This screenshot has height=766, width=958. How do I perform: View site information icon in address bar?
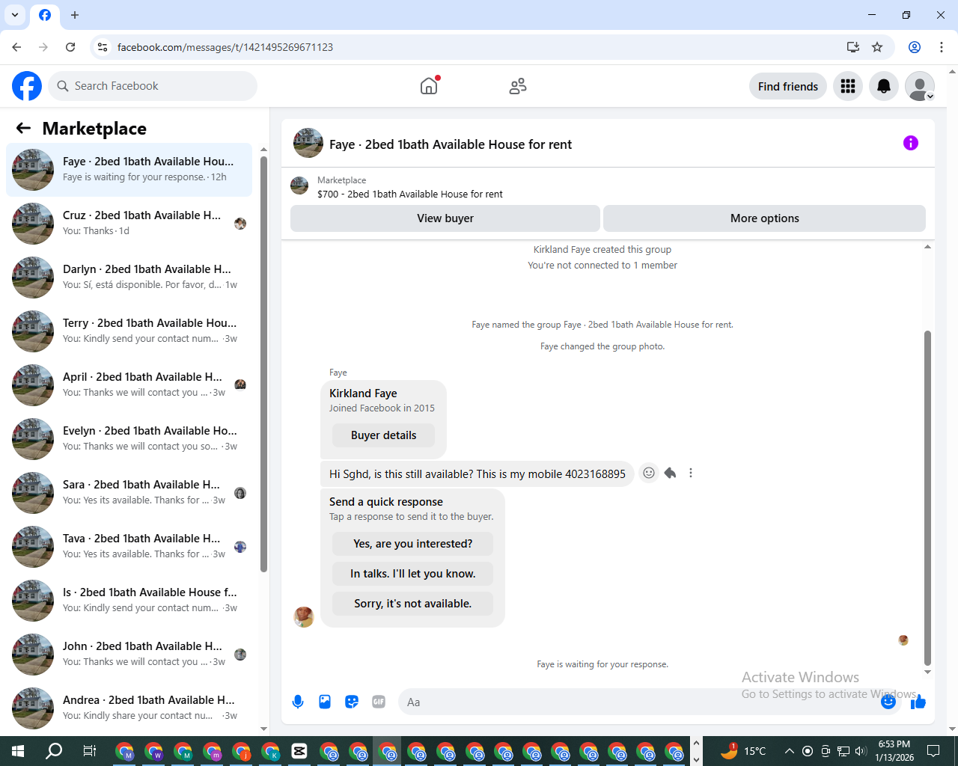[103, 47]
